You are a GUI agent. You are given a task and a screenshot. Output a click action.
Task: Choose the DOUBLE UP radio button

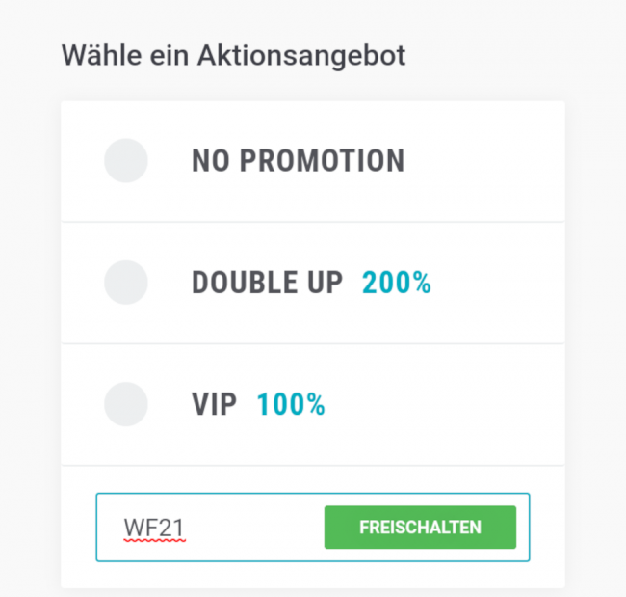pos(125,283)
